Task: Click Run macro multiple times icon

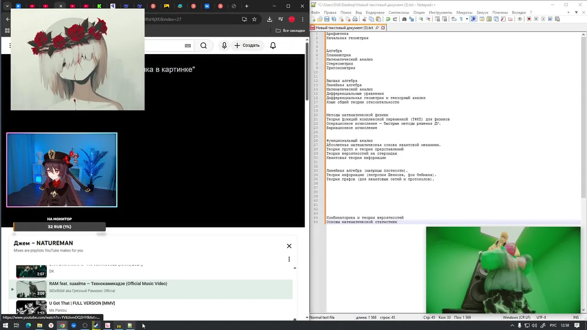Action: click(x=550, y=19)
